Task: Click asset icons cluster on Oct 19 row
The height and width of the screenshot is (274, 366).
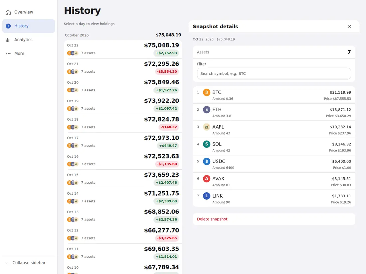Action: pos(73,109)
